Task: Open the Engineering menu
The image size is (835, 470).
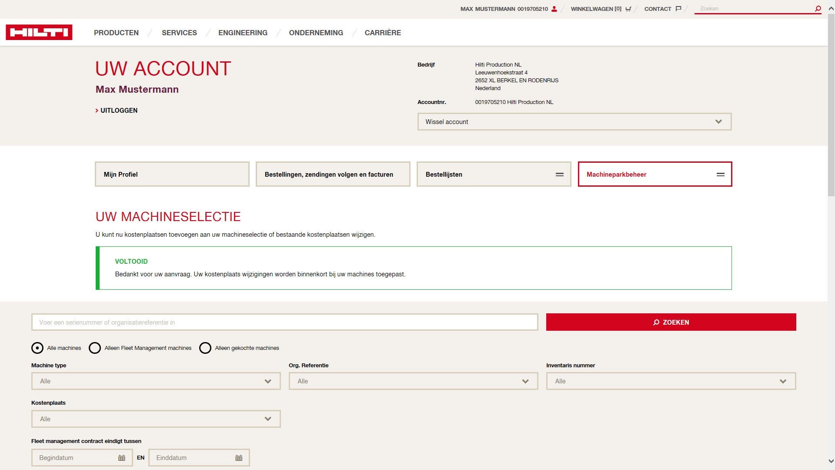Action: pyautogui.click(x=243, y=33)
